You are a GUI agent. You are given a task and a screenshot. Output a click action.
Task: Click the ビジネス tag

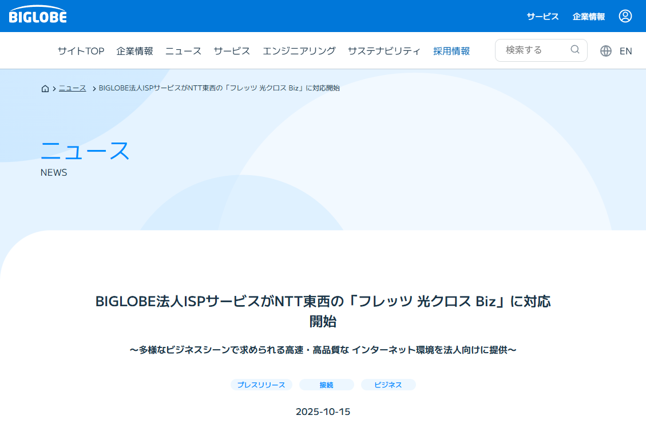tap(389, 385)
